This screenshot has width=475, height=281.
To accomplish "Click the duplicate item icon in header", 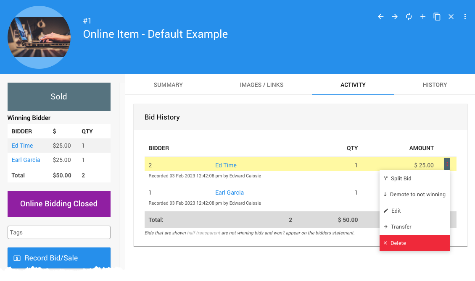I will tap(437, 17).
